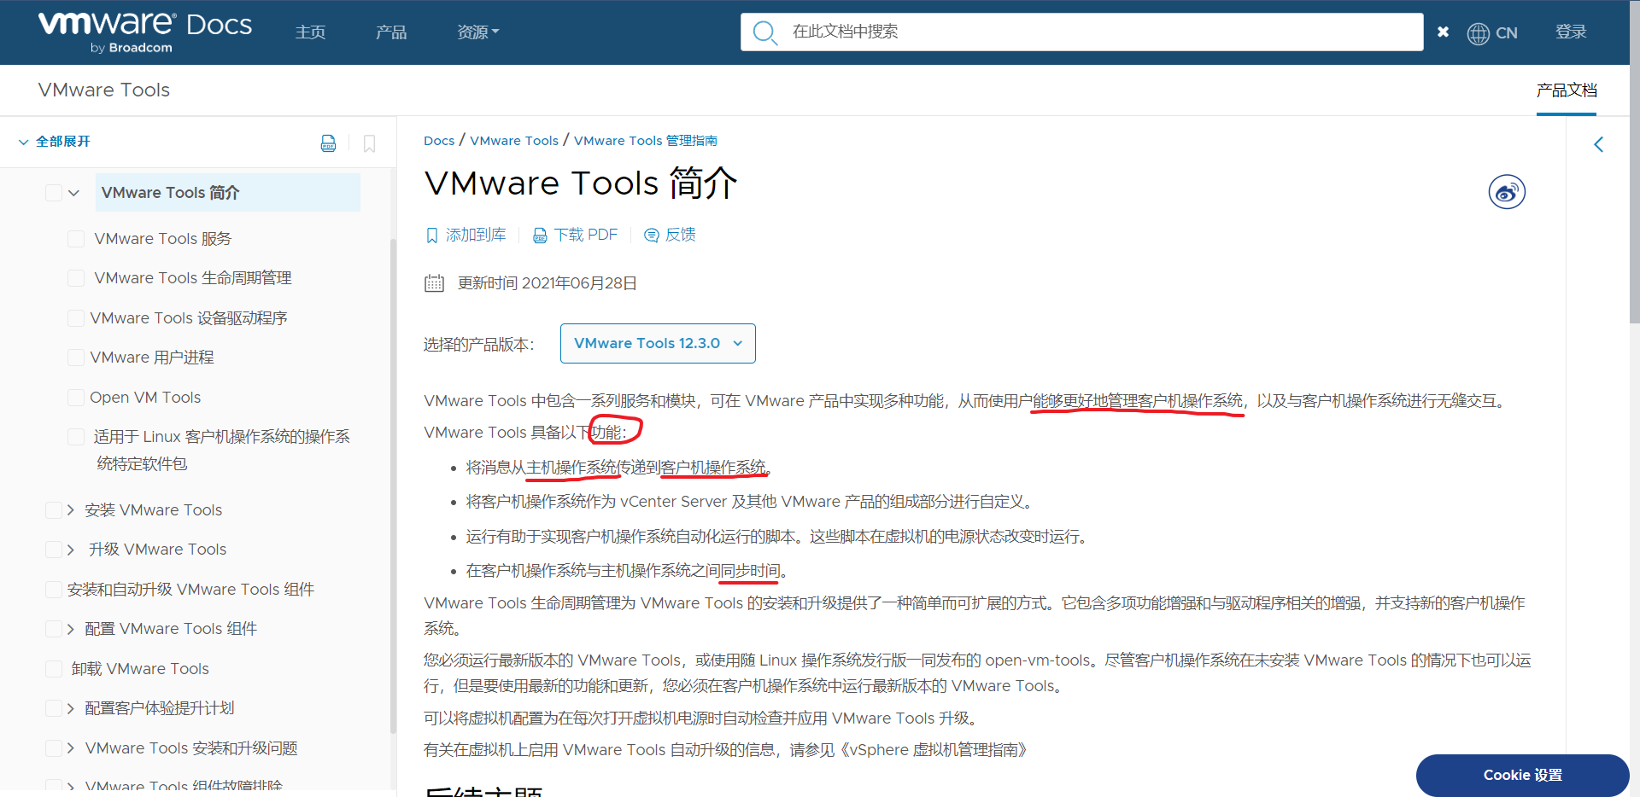Expand the 安装 VMware Tools node
The height and width of the screenshot is (797, 1640).
coord(71,510)
